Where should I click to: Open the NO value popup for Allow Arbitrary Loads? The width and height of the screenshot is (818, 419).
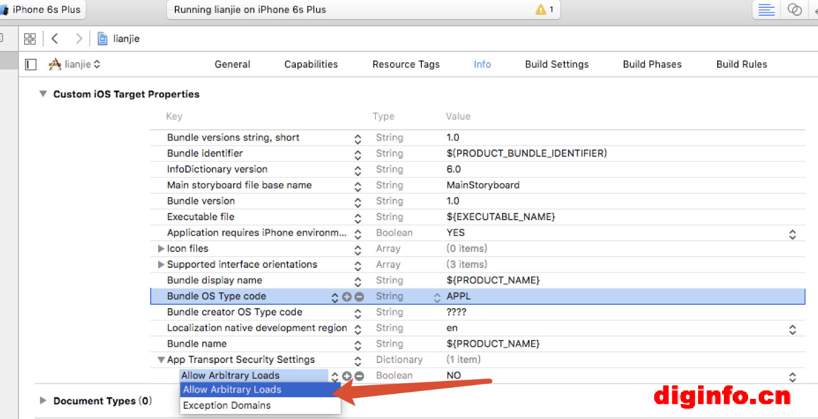coord(792,377)
